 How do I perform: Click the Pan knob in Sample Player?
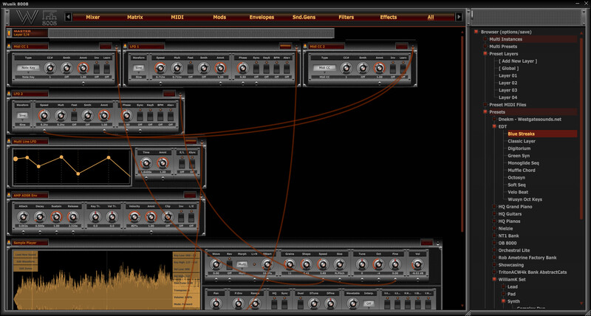coord(216,303)
